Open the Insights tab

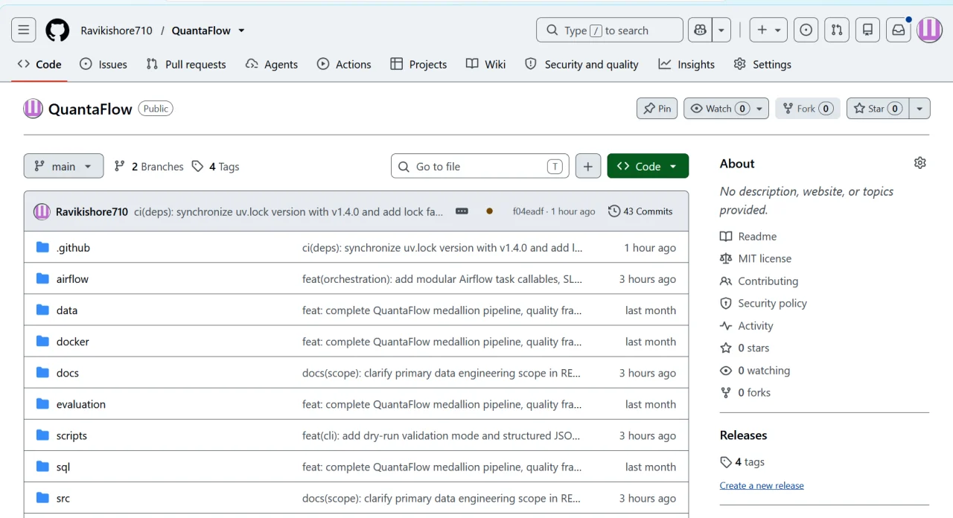[686, 64]
